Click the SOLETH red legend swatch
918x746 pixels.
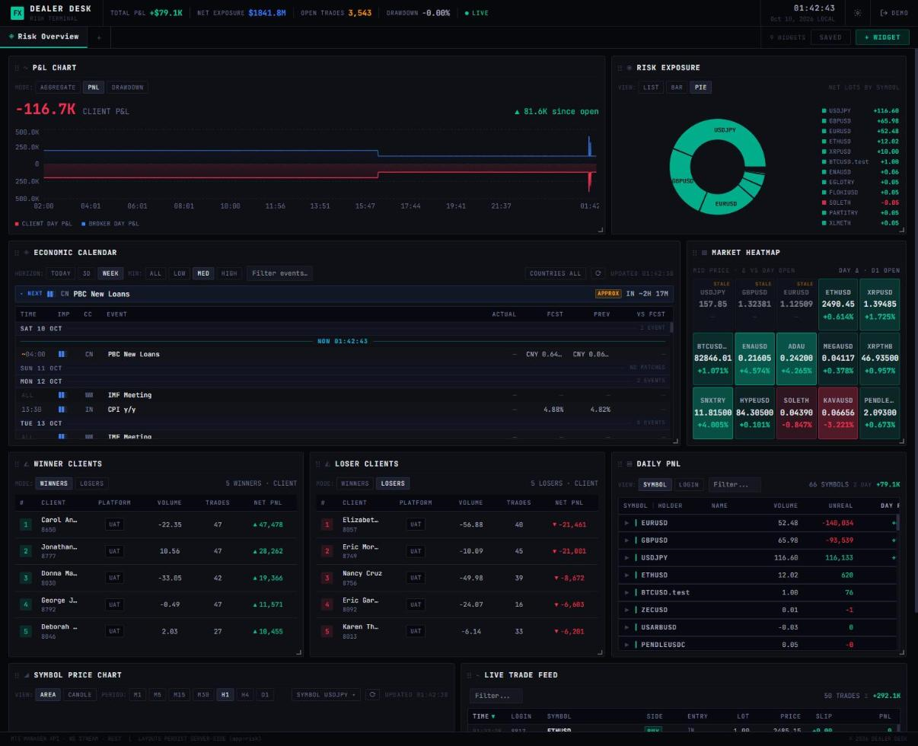click(824, 202)
